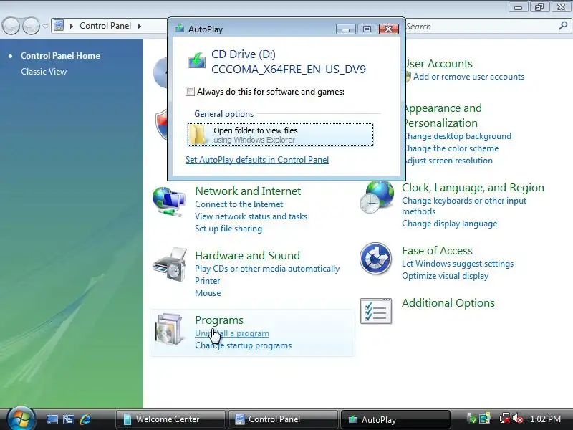573x430 pixels.
Task: Click the folder icon in AutoPlay options
Action: coord(199,135)
